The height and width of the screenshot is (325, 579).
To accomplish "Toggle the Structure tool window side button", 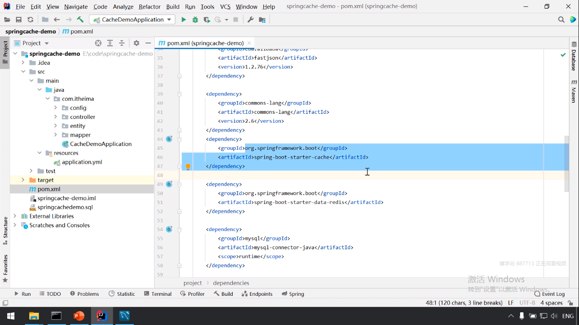I will (5, 231).
